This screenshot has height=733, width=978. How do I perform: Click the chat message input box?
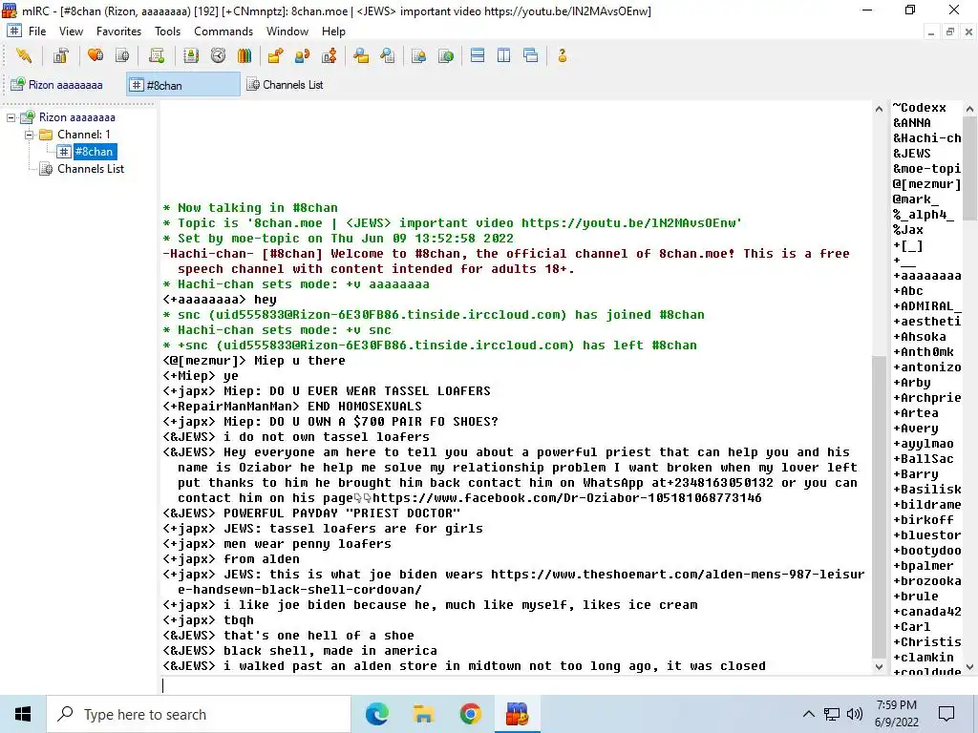(518, 685)
